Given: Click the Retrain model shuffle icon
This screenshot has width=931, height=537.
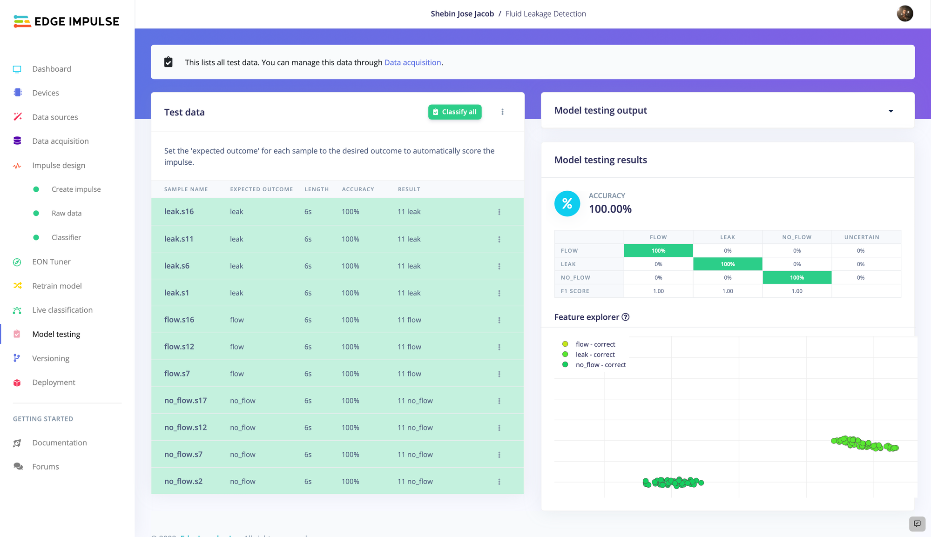Looking at the screenshot, I should [x=17, y=286].
